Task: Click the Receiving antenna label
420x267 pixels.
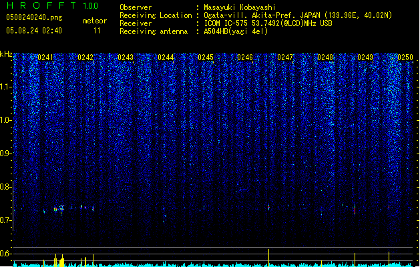Action: tap(154, 31)
